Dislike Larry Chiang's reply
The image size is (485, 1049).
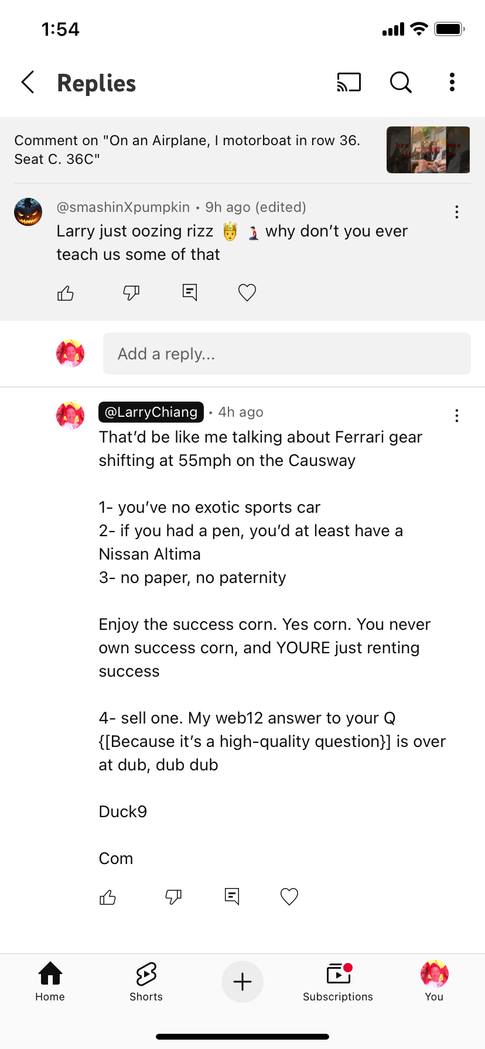tap(173, 896)
